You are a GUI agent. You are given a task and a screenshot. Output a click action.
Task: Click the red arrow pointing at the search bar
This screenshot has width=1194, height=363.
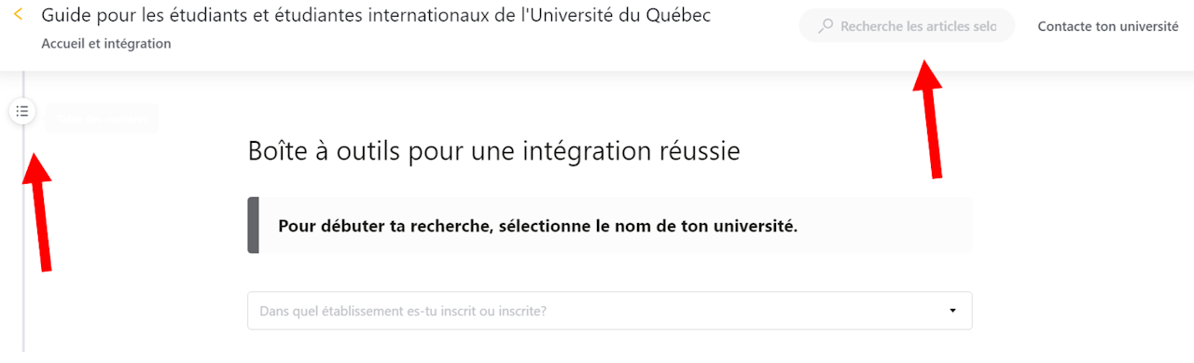coord(927,118)
